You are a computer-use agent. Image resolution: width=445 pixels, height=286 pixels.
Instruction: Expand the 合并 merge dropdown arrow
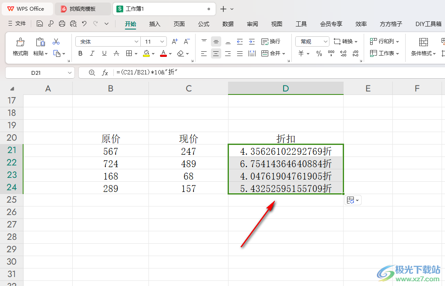284,53
